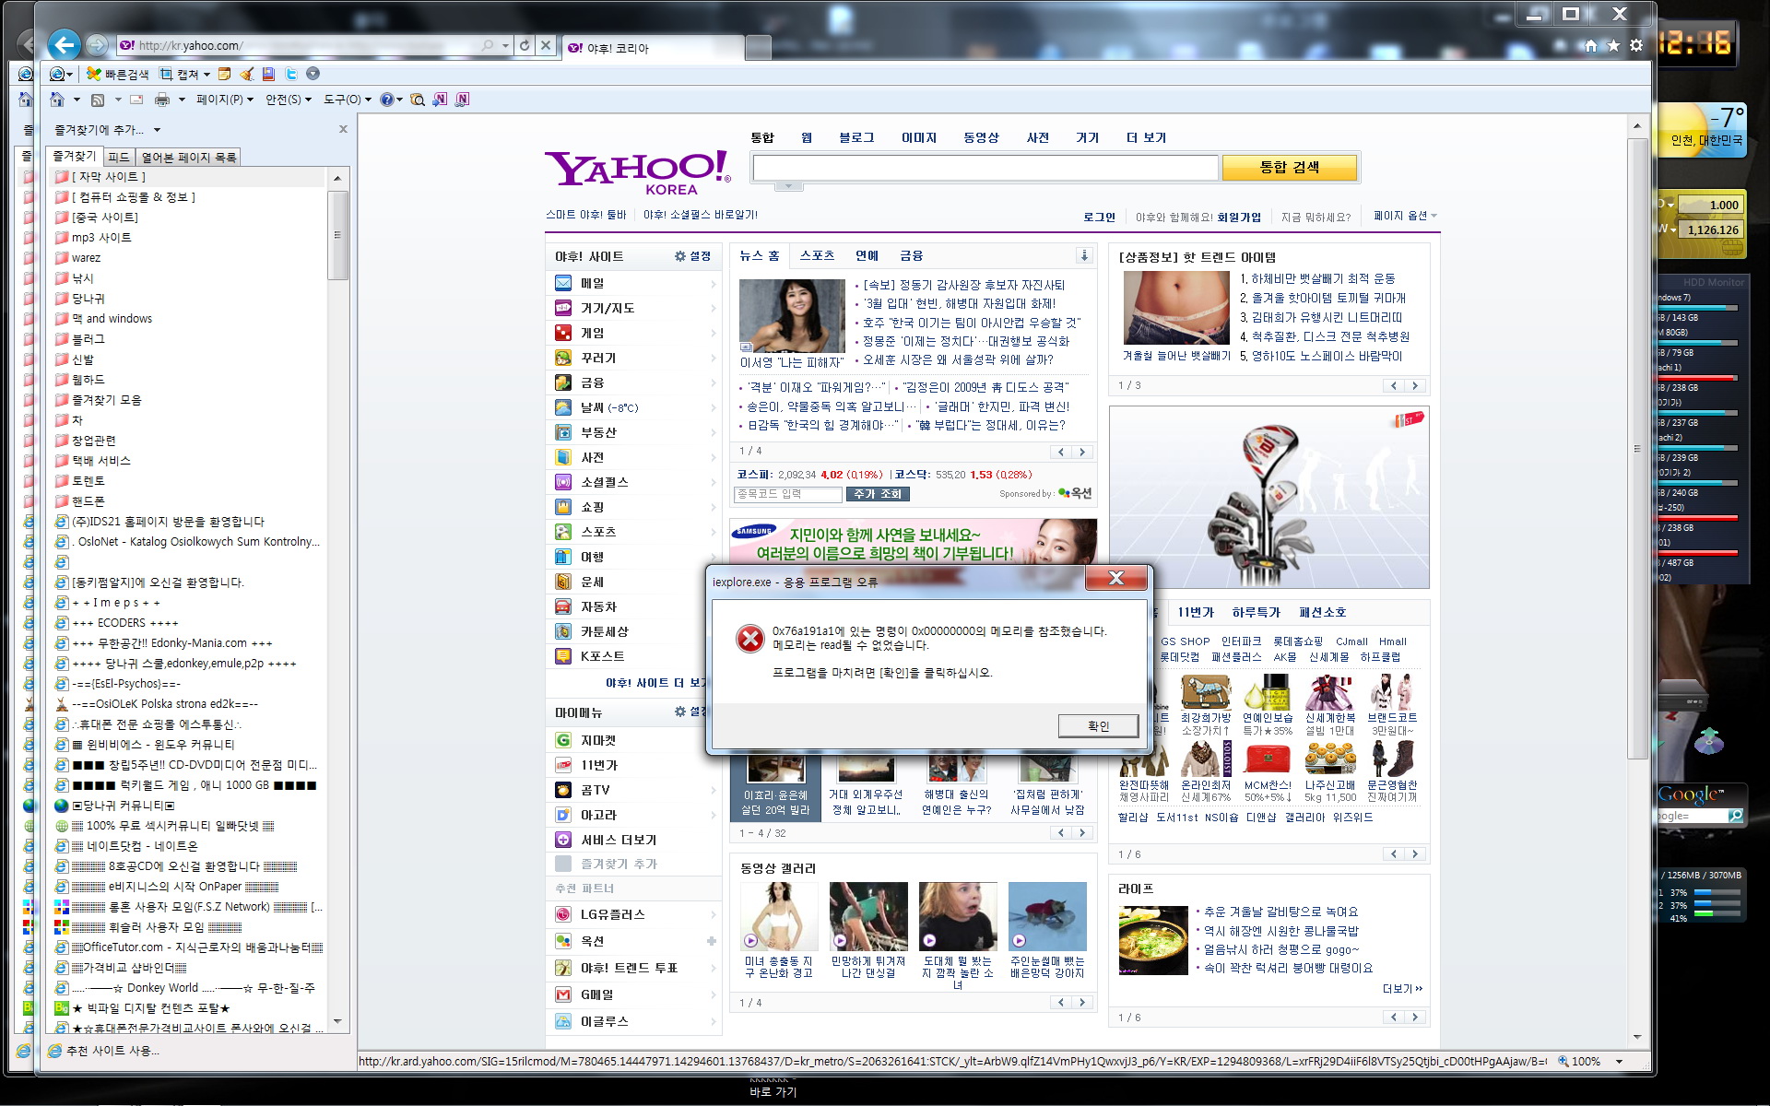Go back with the browser Back arrow
Image resolution: width=1770 pixels, height=1106 pixels.
[x=64, y=44]
